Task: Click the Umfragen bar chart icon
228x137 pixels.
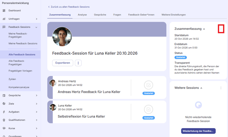Action: tap(4, 19)
